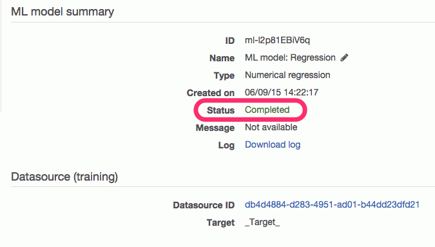
Task: Click the ML model: Regression name value
Action: tap(290, 58)
